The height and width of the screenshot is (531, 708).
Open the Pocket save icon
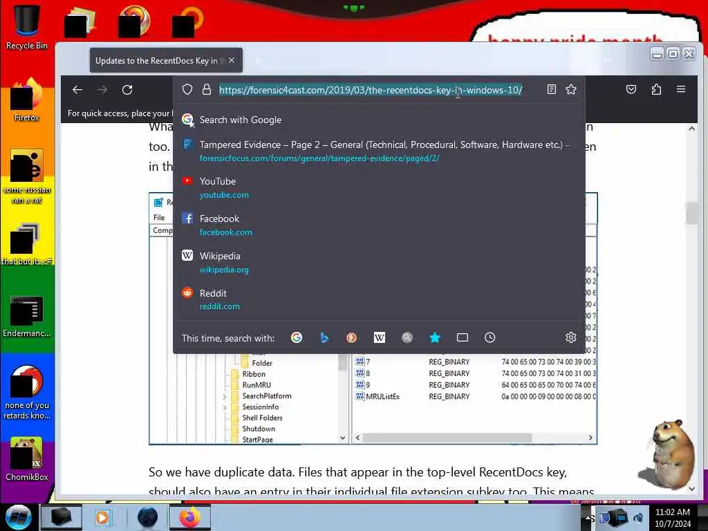631,89
